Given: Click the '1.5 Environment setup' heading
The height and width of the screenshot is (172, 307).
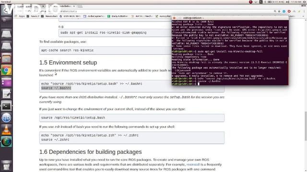Looking at the screenshot, I should click(68, 63).
